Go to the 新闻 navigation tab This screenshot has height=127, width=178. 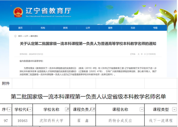point(65,28)
